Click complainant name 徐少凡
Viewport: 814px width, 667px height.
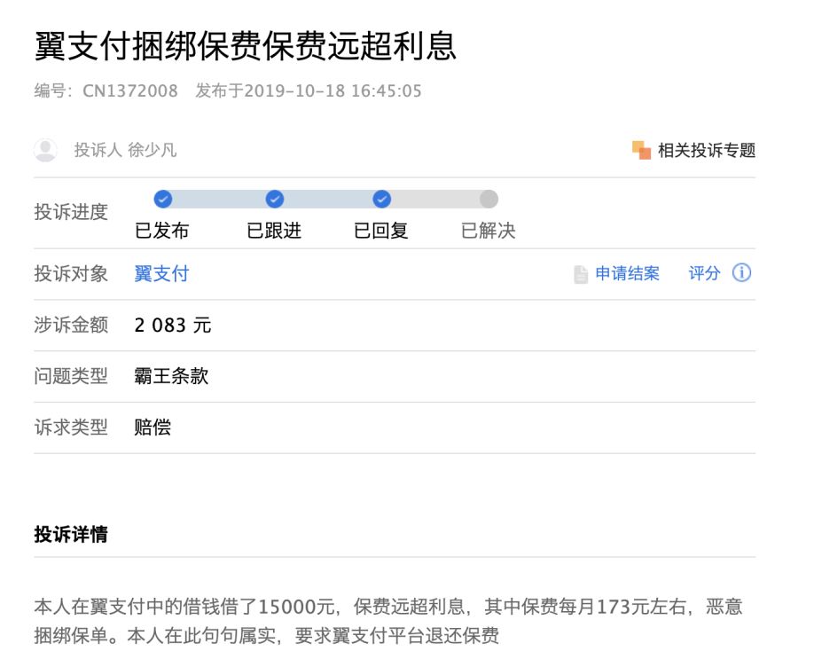(153, 150)
